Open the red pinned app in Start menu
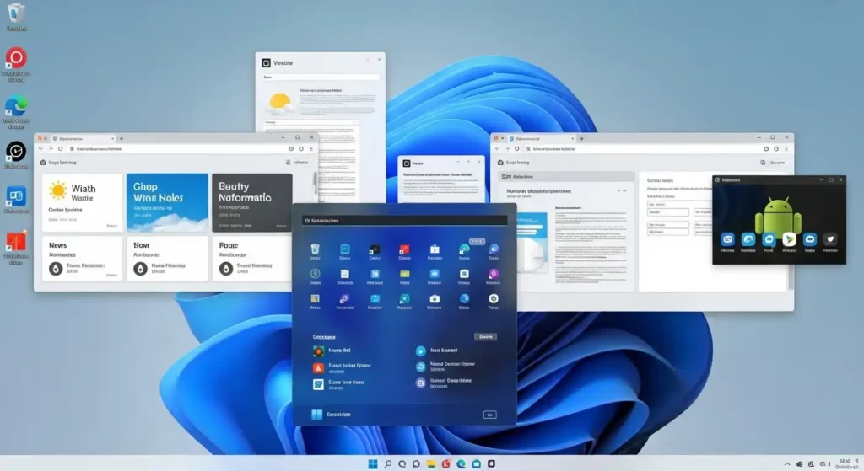 point(404,249)
